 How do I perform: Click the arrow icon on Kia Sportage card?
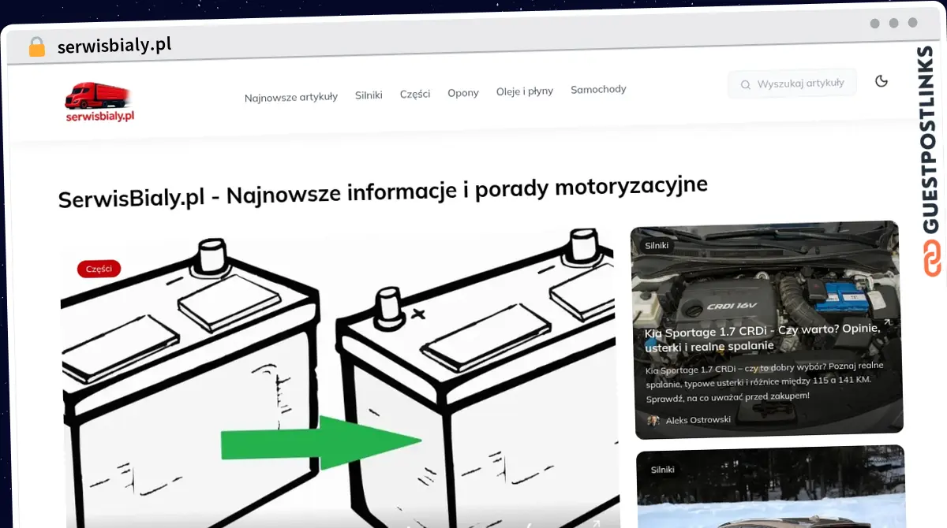[887, 322]
